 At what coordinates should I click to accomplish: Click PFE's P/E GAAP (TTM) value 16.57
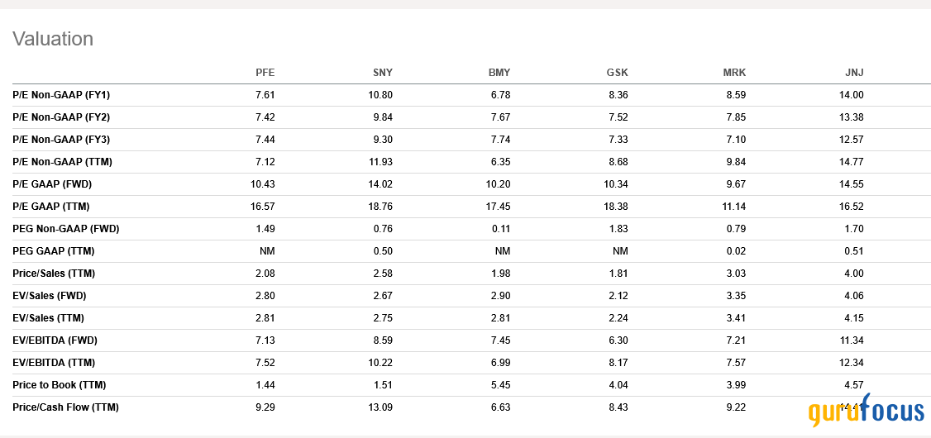click(x=263, y=207)
